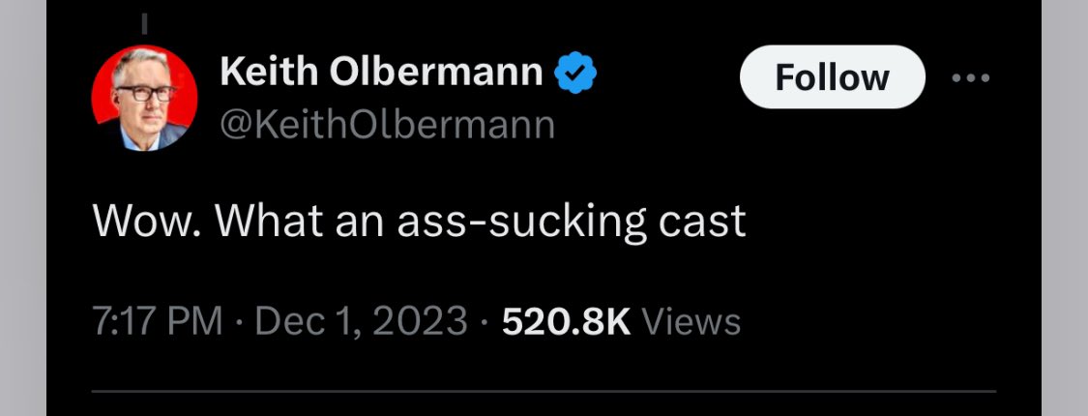This screenshot has width=1088, height=416.
Task: Click the word "Views" after the count
Action: tap(691, 321)
